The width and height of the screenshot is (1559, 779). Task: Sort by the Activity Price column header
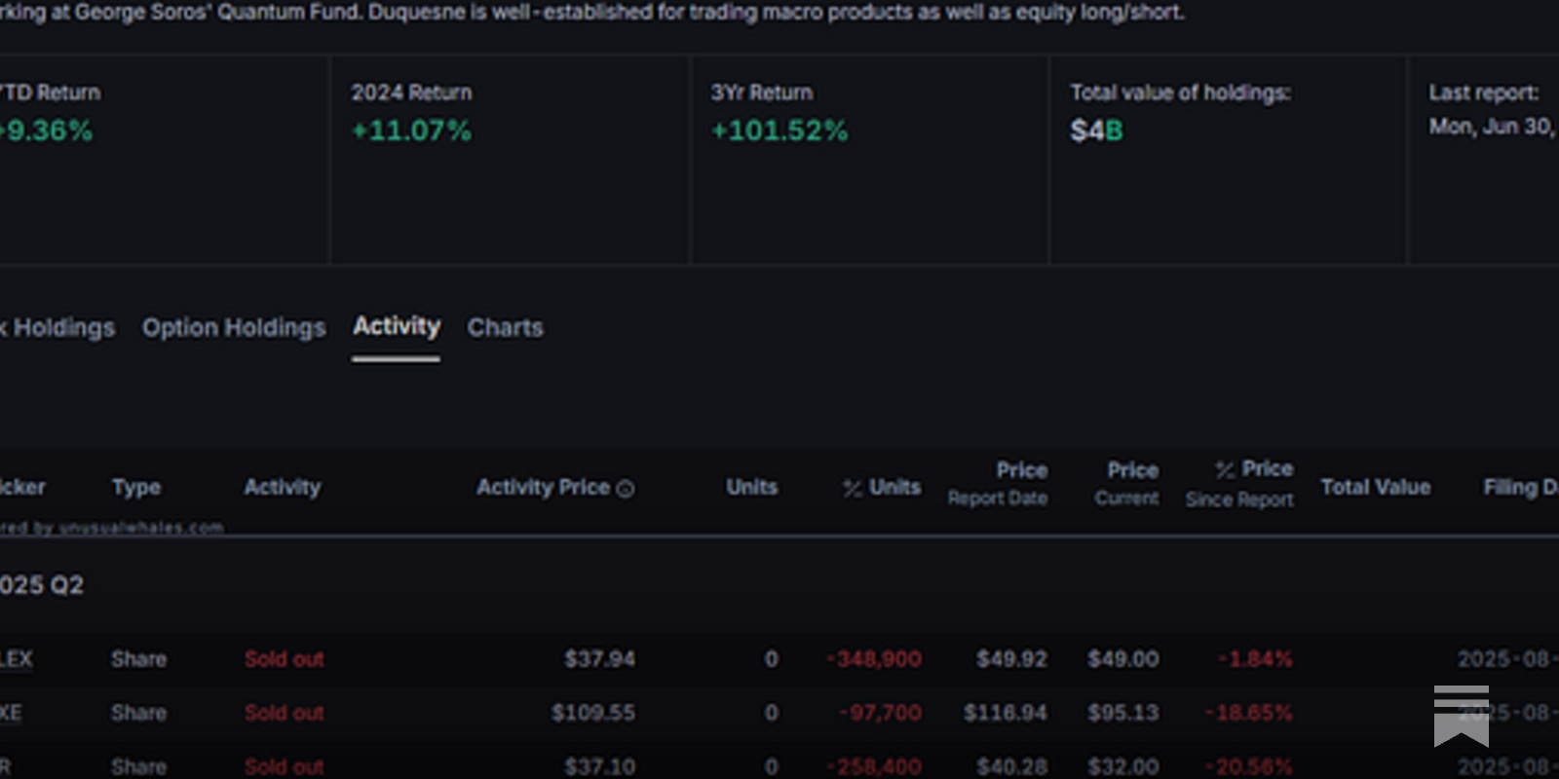[543, 487]
